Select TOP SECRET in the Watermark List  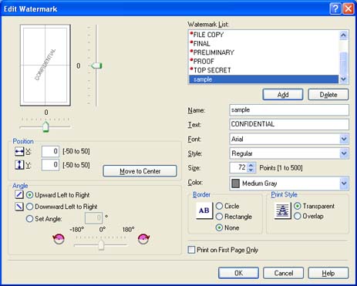[x=264, y=70]
